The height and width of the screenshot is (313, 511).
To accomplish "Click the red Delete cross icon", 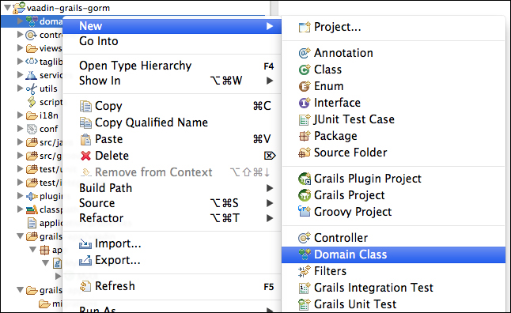I will click(85, 156).
